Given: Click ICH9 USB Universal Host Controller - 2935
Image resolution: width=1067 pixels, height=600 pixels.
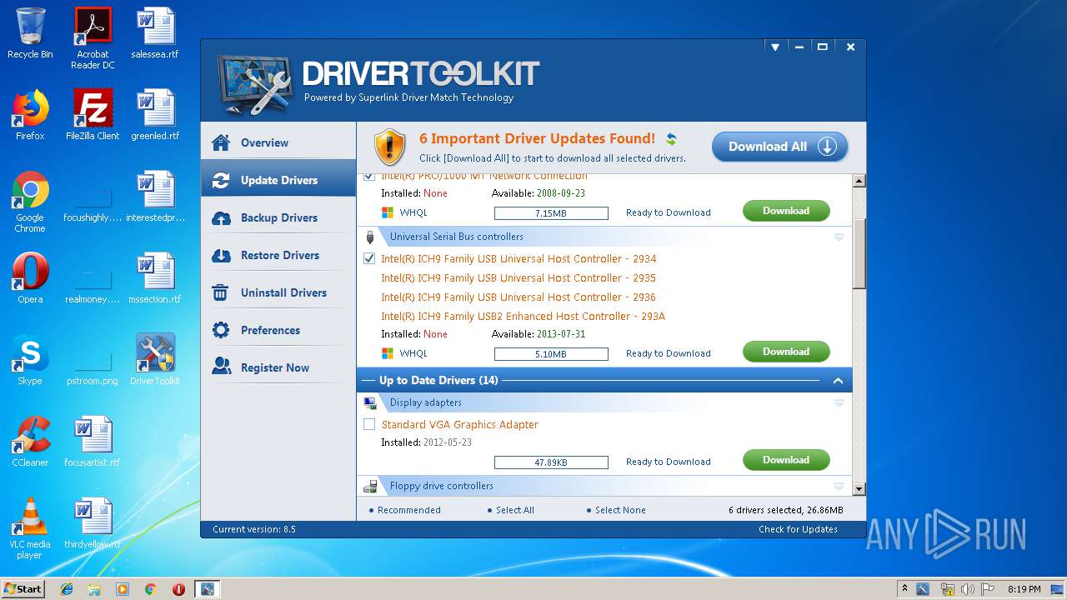Looking at the screenshot, I should coord(518,278).
